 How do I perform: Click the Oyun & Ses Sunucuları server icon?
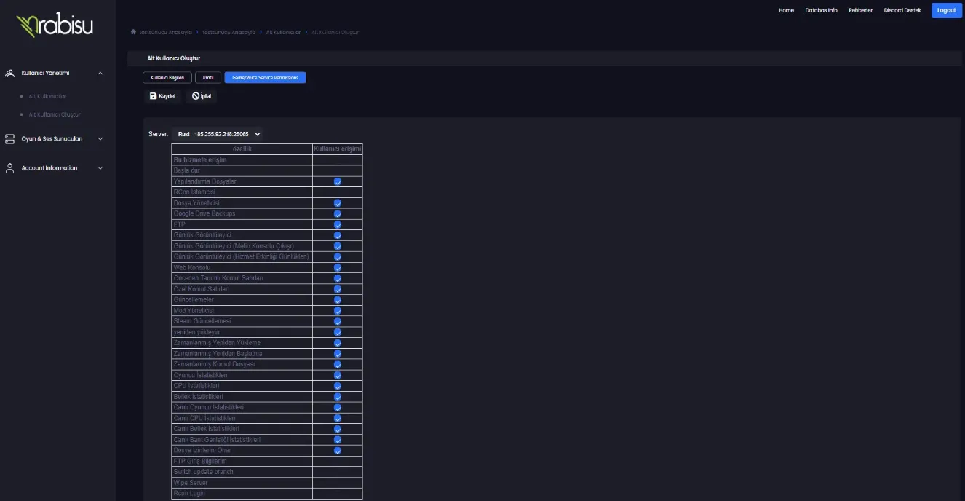(9, 138)
